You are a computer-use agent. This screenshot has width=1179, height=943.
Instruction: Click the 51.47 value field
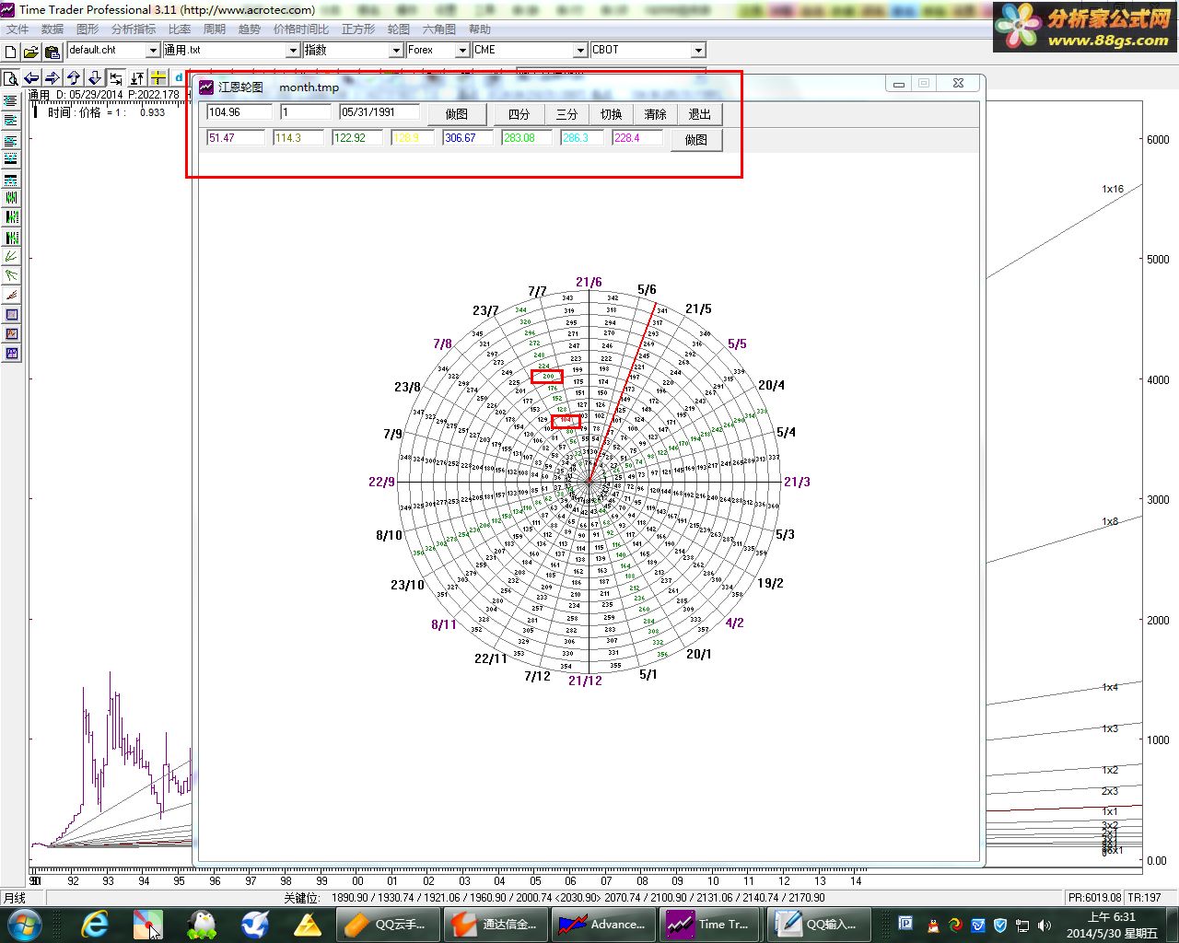237,138
